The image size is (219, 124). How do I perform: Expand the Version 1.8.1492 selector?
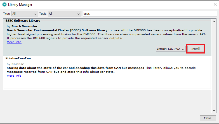click(x=171, y=49)
